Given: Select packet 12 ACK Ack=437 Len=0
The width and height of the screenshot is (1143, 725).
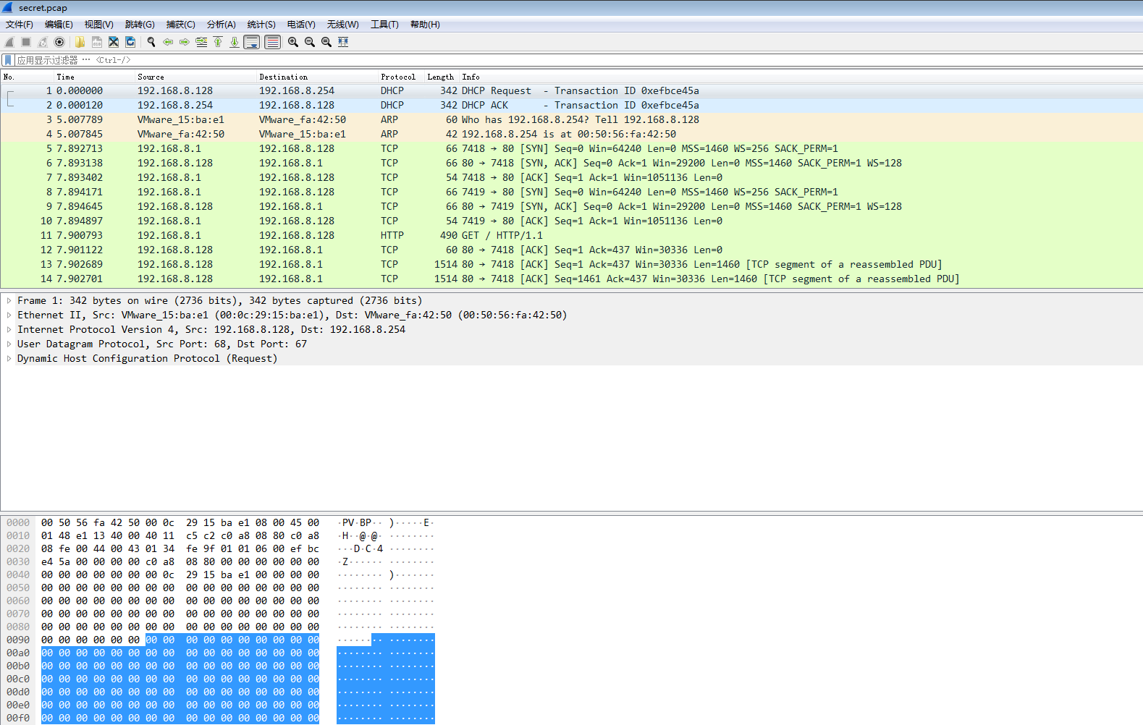Looking at the screenshot, I should [x=571, y=250].
